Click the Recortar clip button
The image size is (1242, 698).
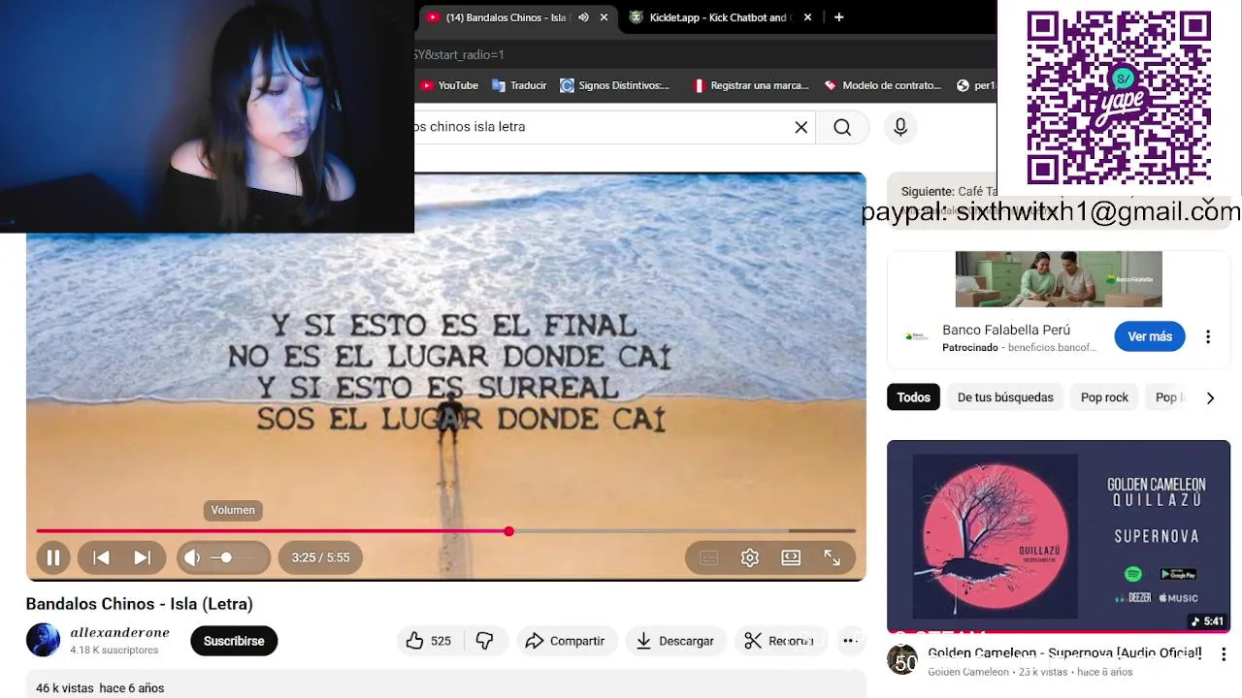778,641
